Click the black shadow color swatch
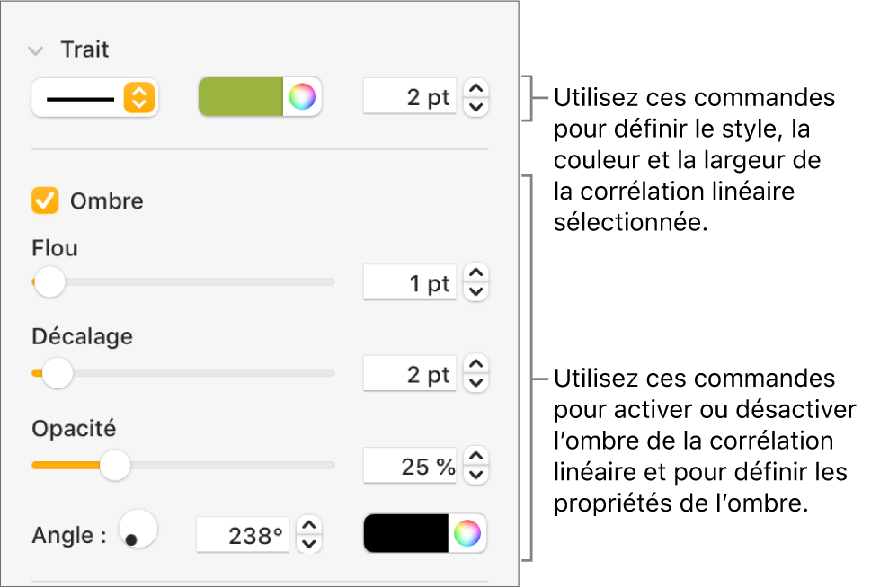871x588 pixels. tap(405, 534)
